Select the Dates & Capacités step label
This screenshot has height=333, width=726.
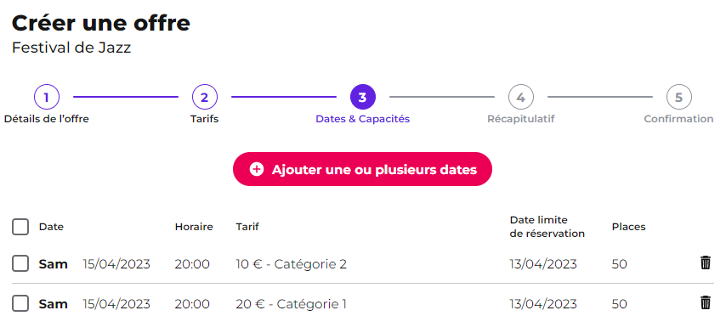pyautogui.click(x=362, y=119)
